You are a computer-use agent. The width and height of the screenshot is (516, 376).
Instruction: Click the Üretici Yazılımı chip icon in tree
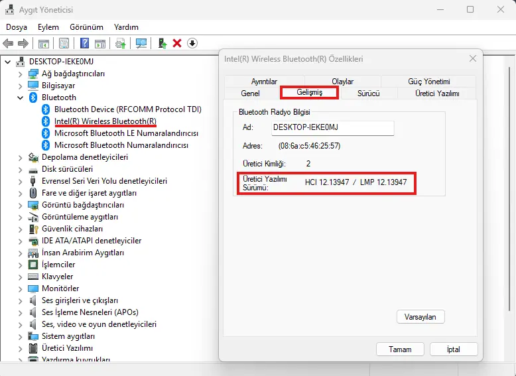click(33, 348)
